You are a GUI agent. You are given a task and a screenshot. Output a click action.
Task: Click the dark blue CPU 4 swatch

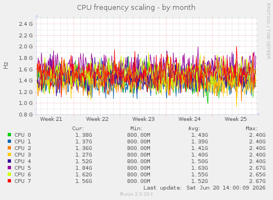coord(9,161)
